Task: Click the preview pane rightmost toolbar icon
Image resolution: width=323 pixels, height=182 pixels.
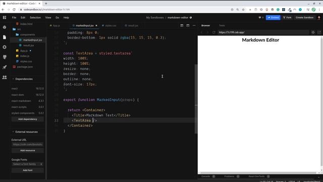Action: click(x=319, y=32)
